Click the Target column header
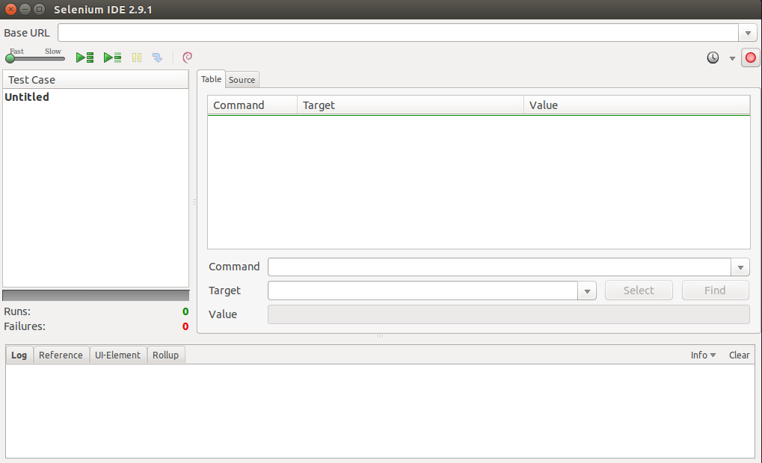This screenshot has width=762, height=463. pyautogui.click(x=410, y=105)
